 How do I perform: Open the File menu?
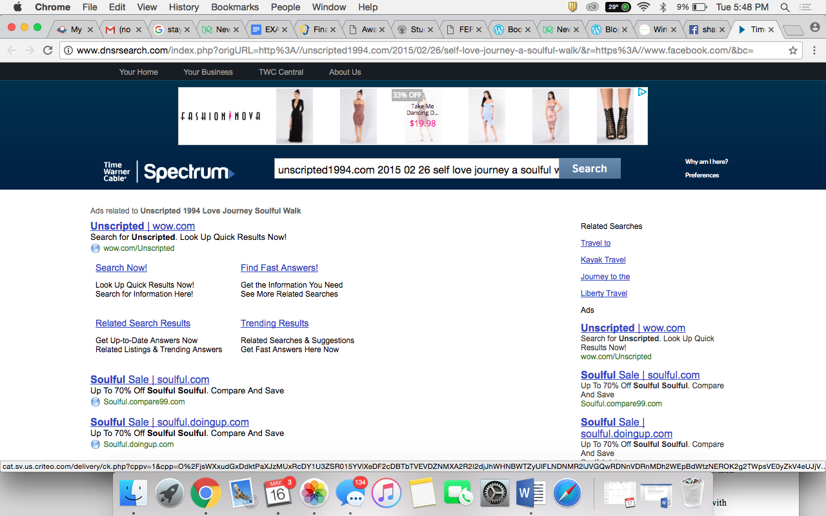pos(90,7)
